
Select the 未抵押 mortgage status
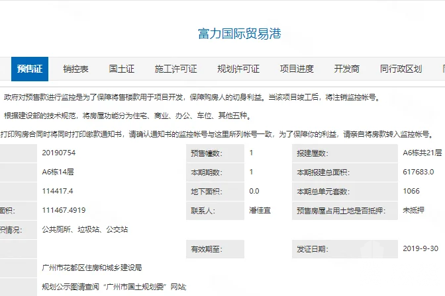(413, 210)
